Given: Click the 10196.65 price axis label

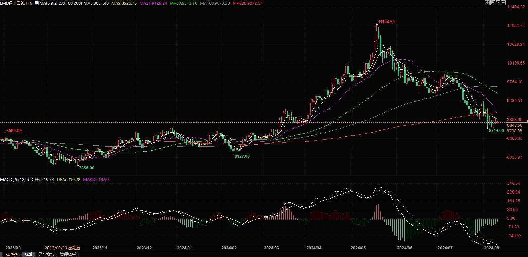Looking at the screenshot, I should [x=516, y=63].
